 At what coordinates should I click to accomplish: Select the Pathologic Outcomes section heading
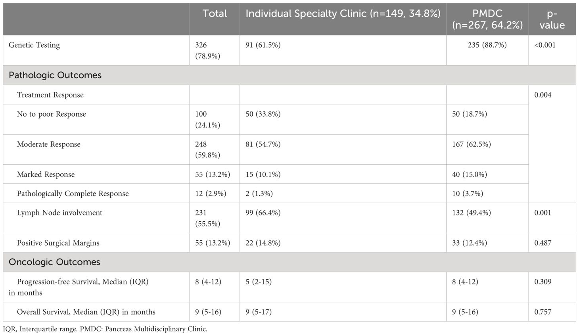(55, 75)
